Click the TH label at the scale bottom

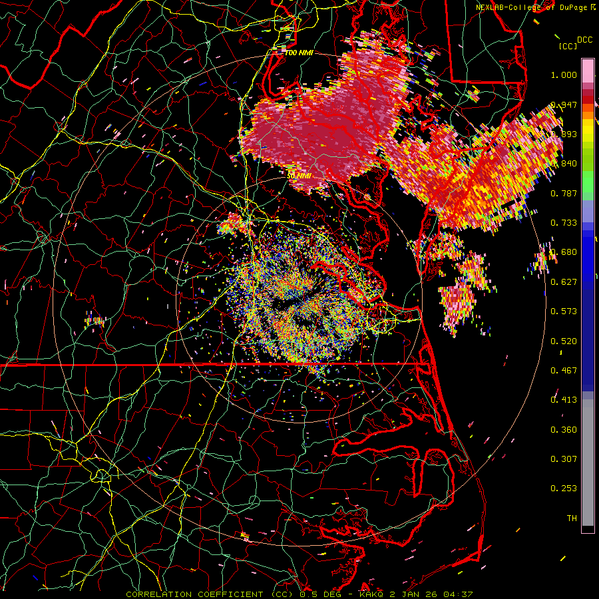coord(572,518)
